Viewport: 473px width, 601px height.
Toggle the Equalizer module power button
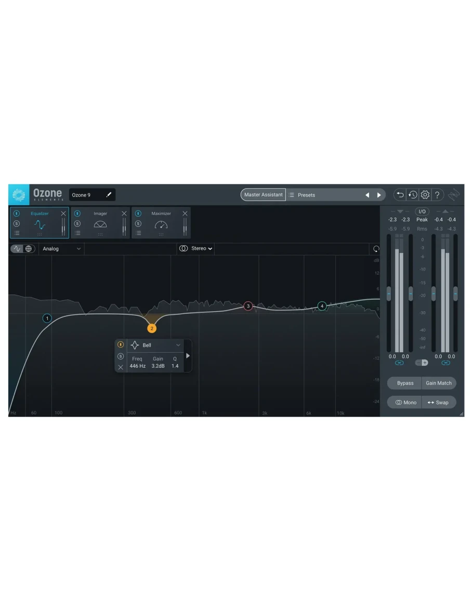(17, 213)
